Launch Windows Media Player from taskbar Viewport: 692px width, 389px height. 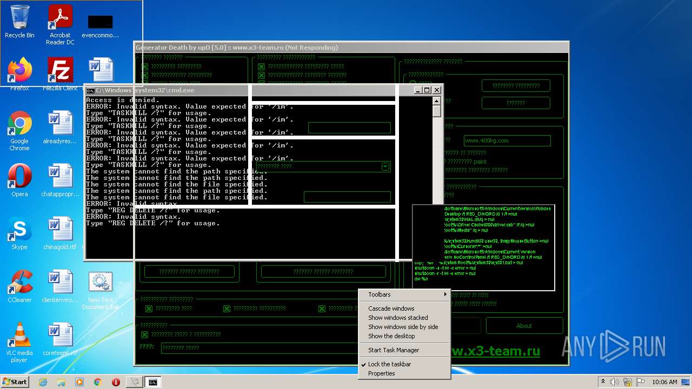[x=79, y=382]
